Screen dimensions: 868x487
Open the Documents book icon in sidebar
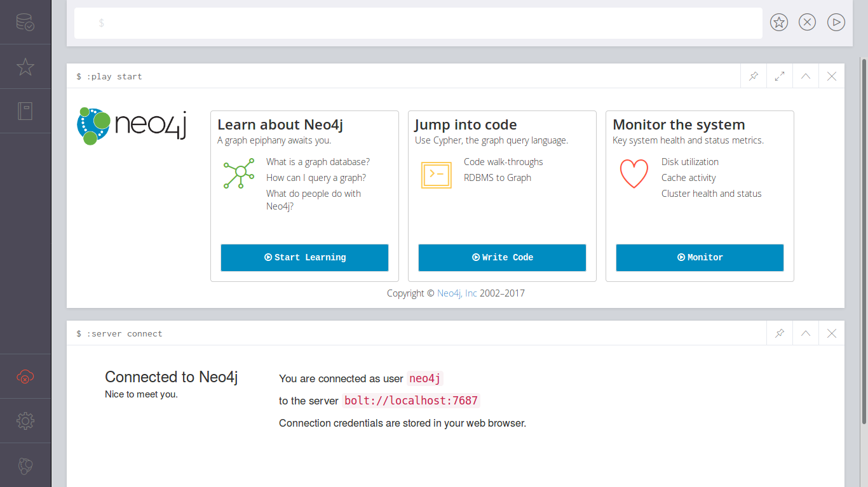[x=25, y=111]
